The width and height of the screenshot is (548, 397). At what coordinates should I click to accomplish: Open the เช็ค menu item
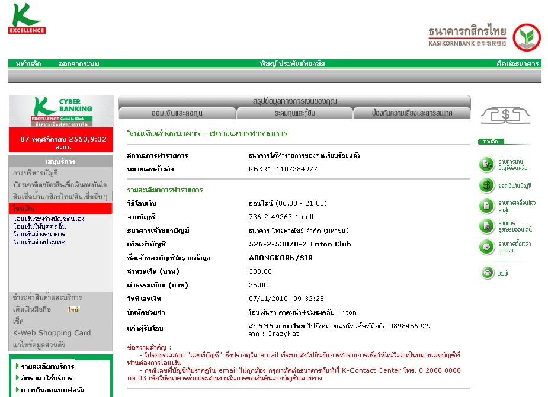(x=18, y=321)
